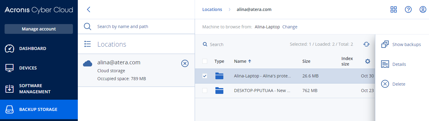Click Change machine link

click(x=290, y=27)
